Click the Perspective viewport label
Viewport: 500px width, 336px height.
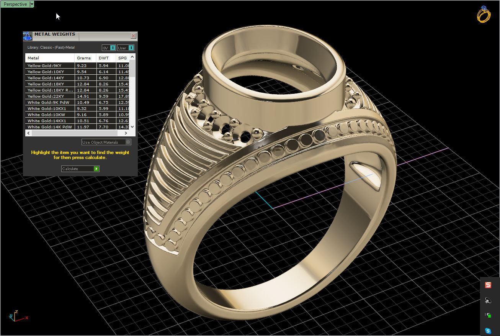pyautogui.click(x=15, y=4)
